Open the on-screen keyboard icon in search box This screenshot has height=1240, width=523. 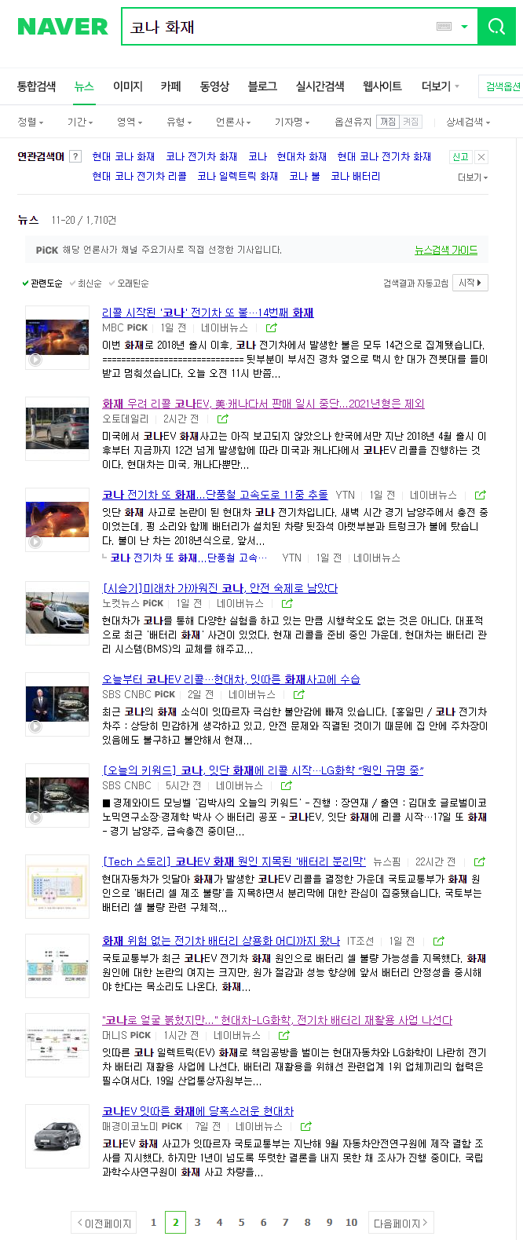coord(444,27)
